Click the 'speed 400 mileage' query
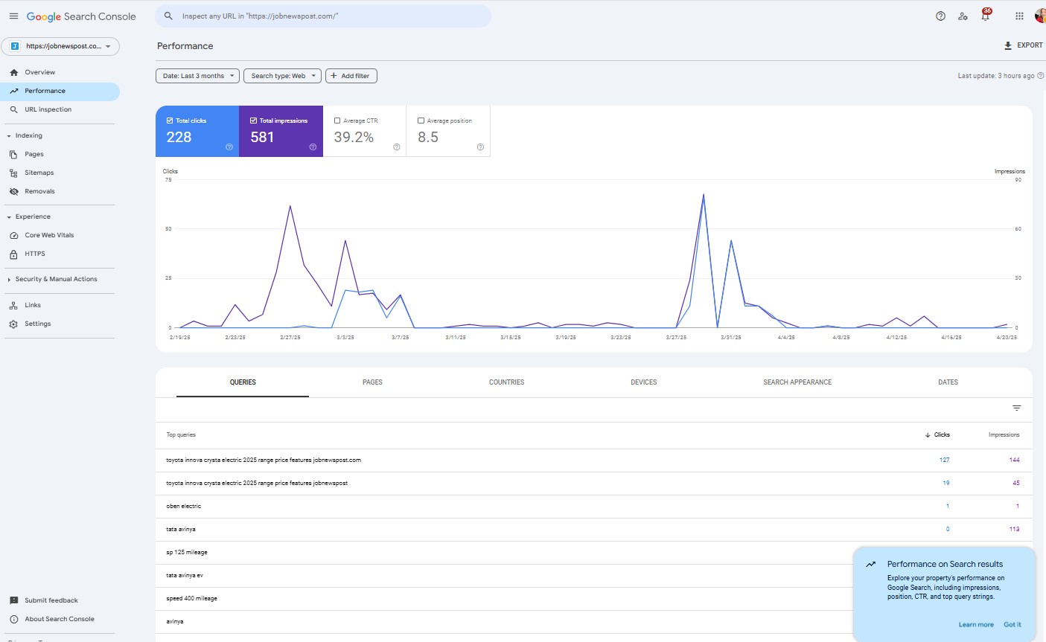This screenshot has height=642, width=1046. pos(191,598)
